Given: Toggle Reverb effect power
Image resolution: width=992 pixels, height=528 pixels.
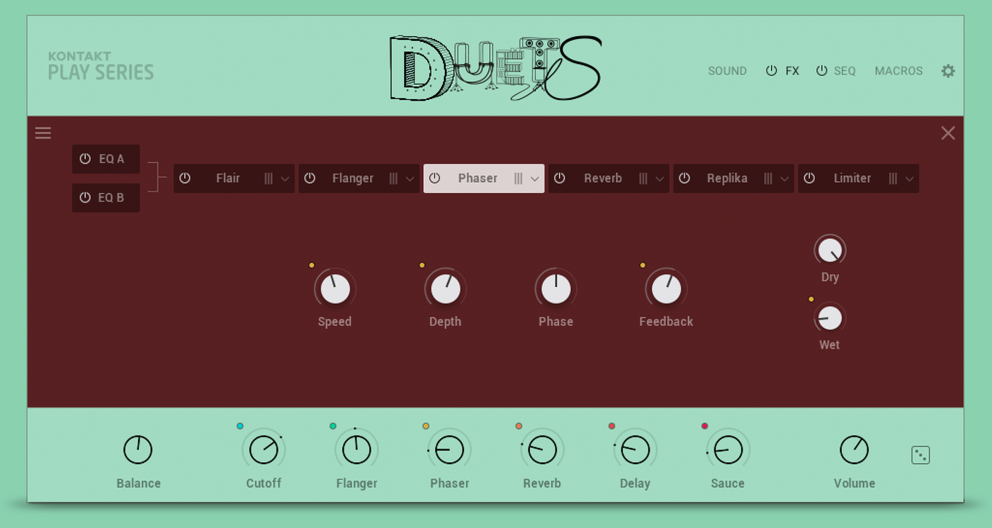Looking at the screenshot, I should coord(559,179).
